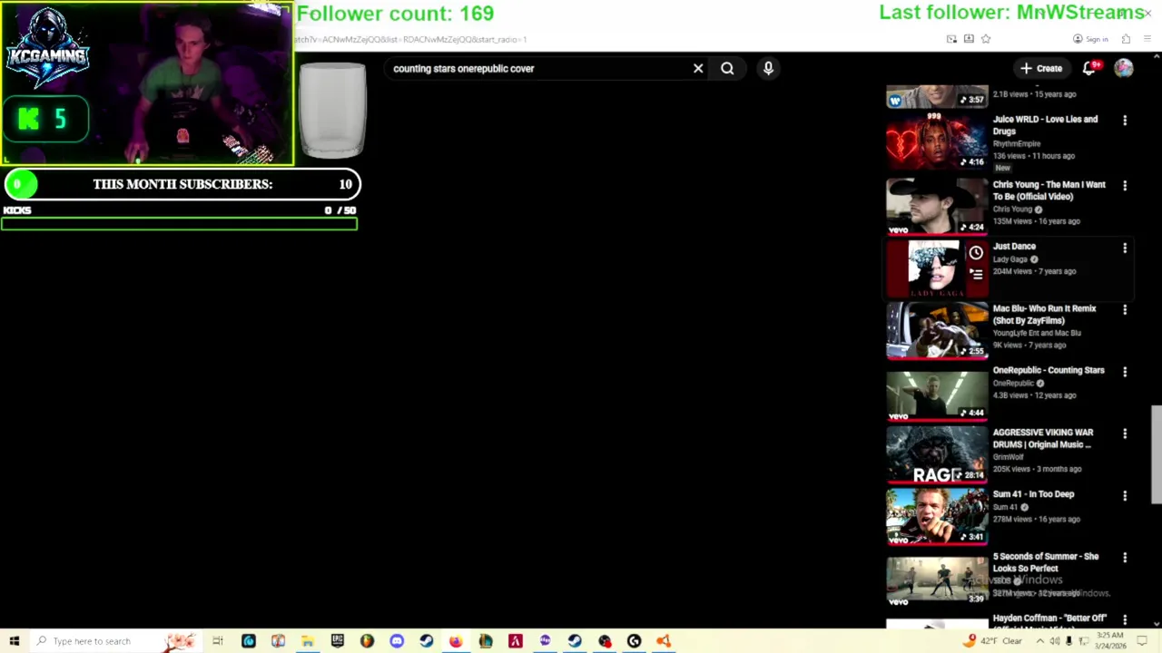Open the red A app icon in the taskbar
Image resolution: width=1162 pixels, height=653 pixels.
[516, 641]
